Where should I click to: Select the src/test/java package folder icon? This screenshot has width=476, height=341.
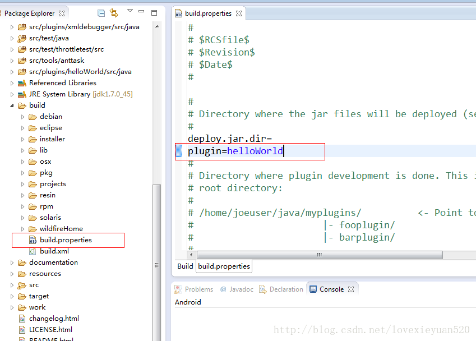click(22, 38)
